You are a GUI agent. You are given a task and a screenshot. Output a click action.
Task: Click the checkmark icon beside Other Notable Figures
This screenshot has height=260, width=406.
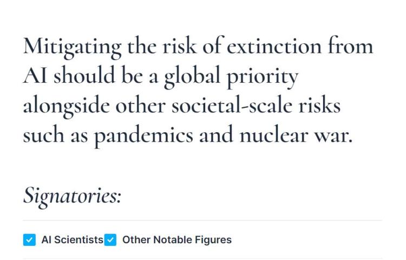(x=110, y=239)
